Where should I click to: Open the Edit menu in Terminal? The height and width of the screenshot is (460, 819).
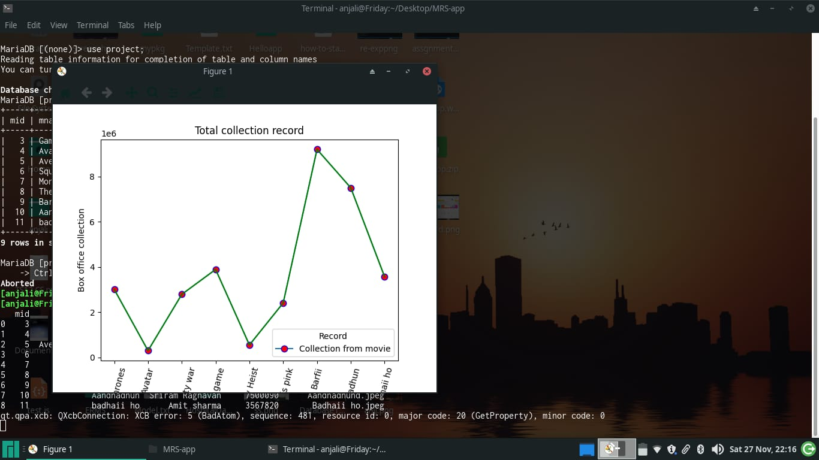(x=34, y=25)
